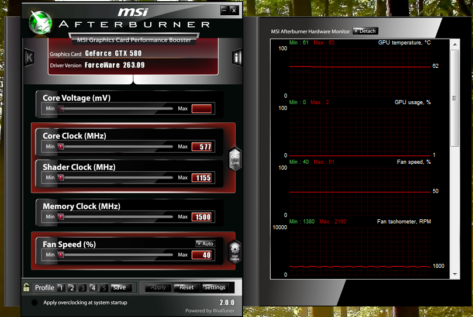
Task: Click the Fan Speed 40 value field
Action: pos(202,255)
